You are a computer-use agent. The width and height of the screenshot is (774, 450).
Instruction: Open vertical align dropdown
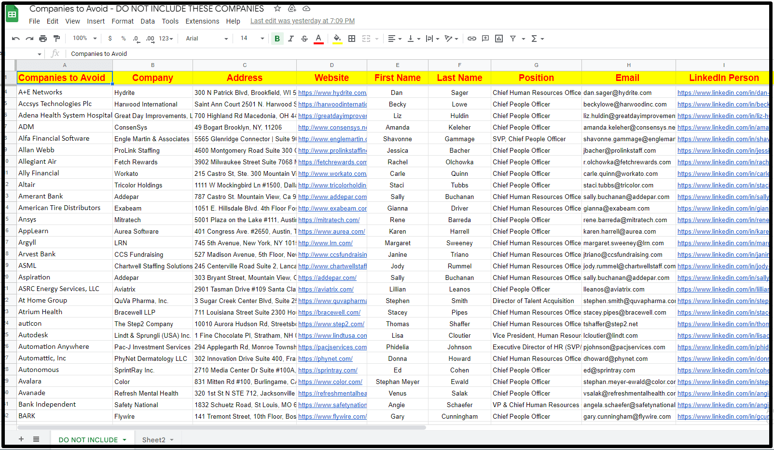point(414,39)
